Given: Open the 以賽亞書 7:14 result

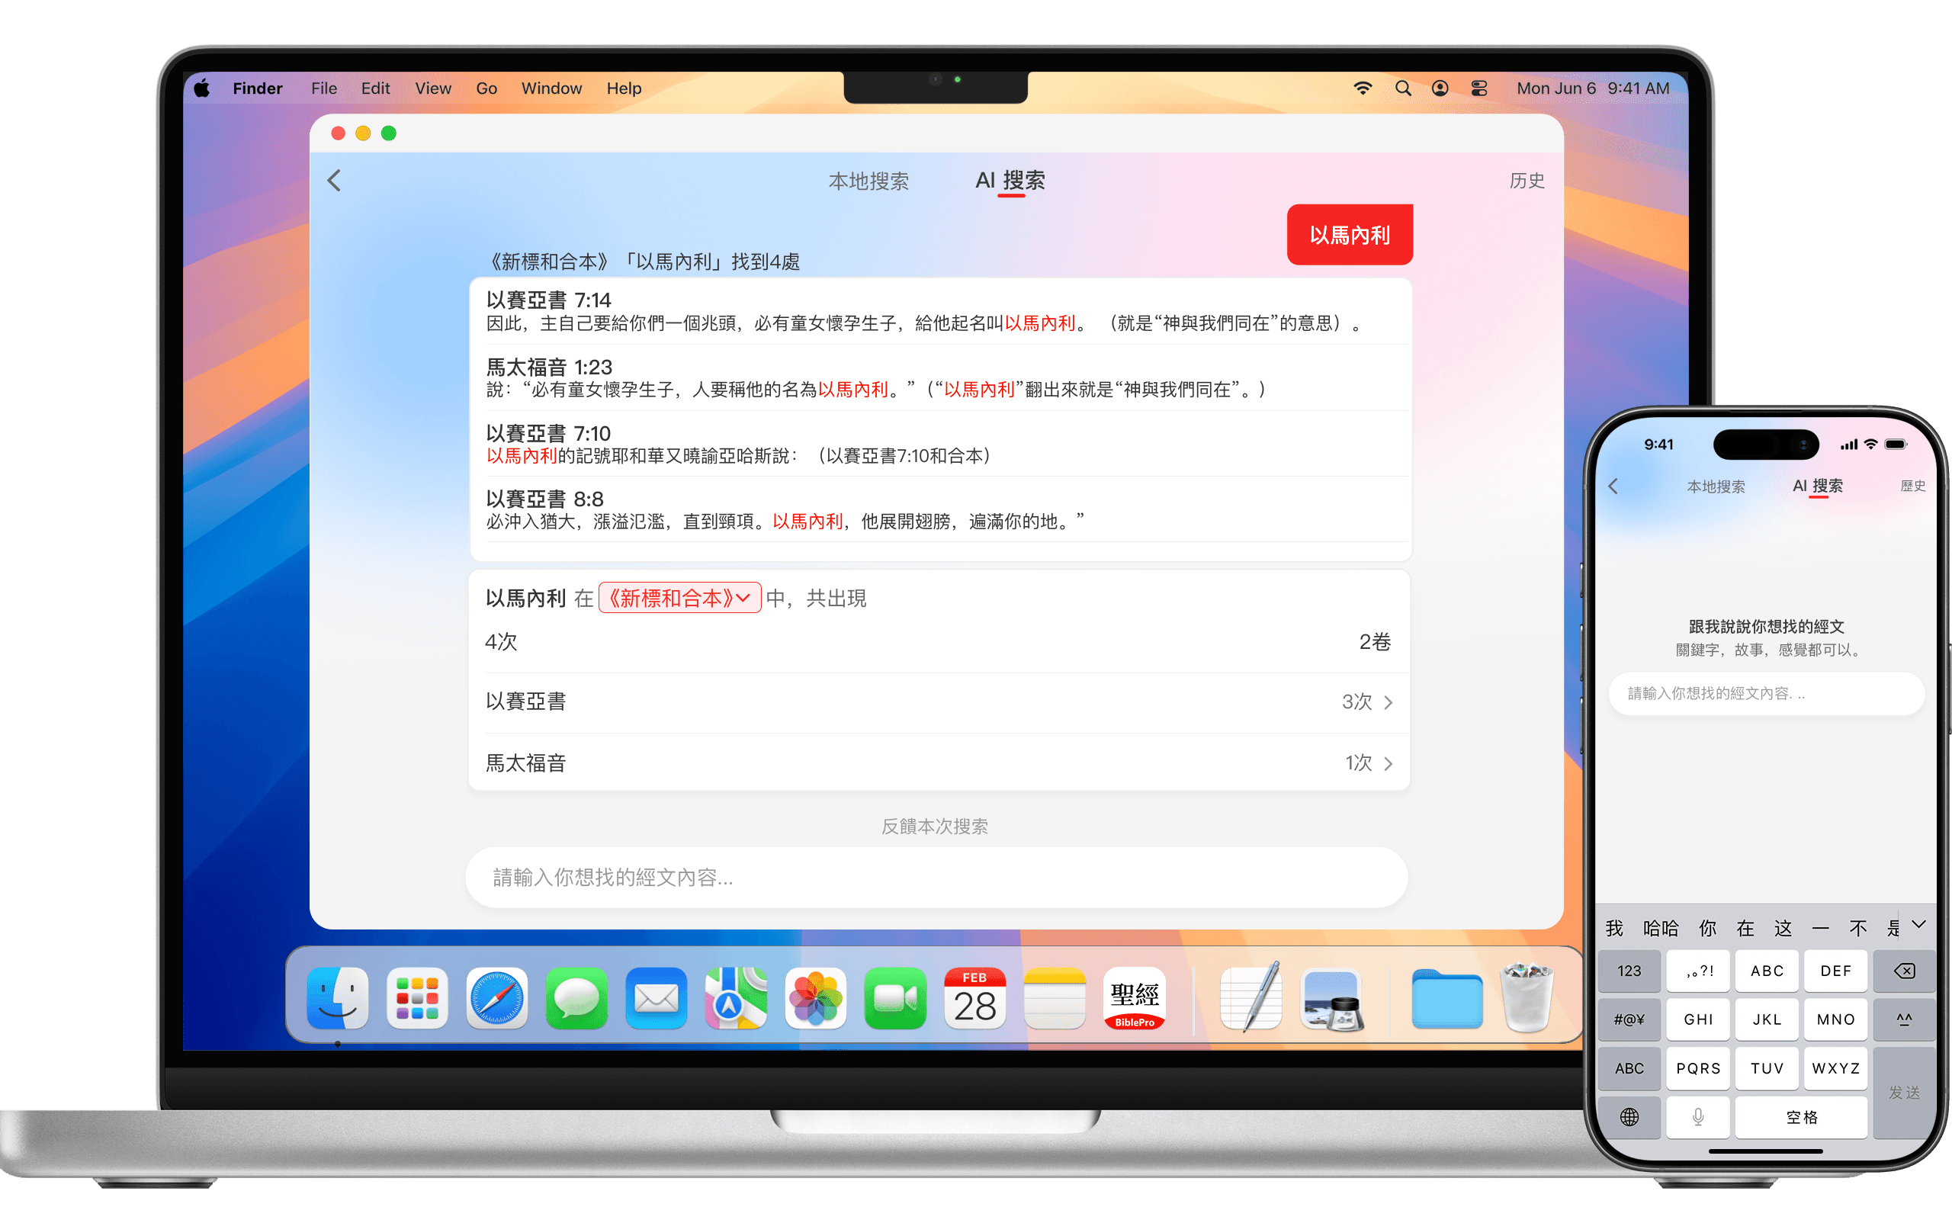Looking at the screenshot, I should click(x=940, y=311).
